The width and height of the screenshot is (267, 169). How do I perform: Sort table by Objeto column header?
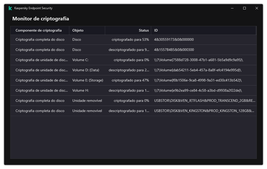[x=78, y=30]
